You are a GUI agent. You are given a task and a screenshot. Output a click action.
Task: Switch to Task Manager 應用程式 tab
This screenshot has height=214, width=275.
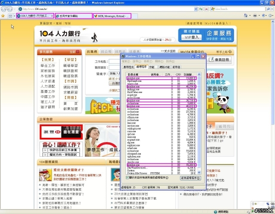click(128, 67)
